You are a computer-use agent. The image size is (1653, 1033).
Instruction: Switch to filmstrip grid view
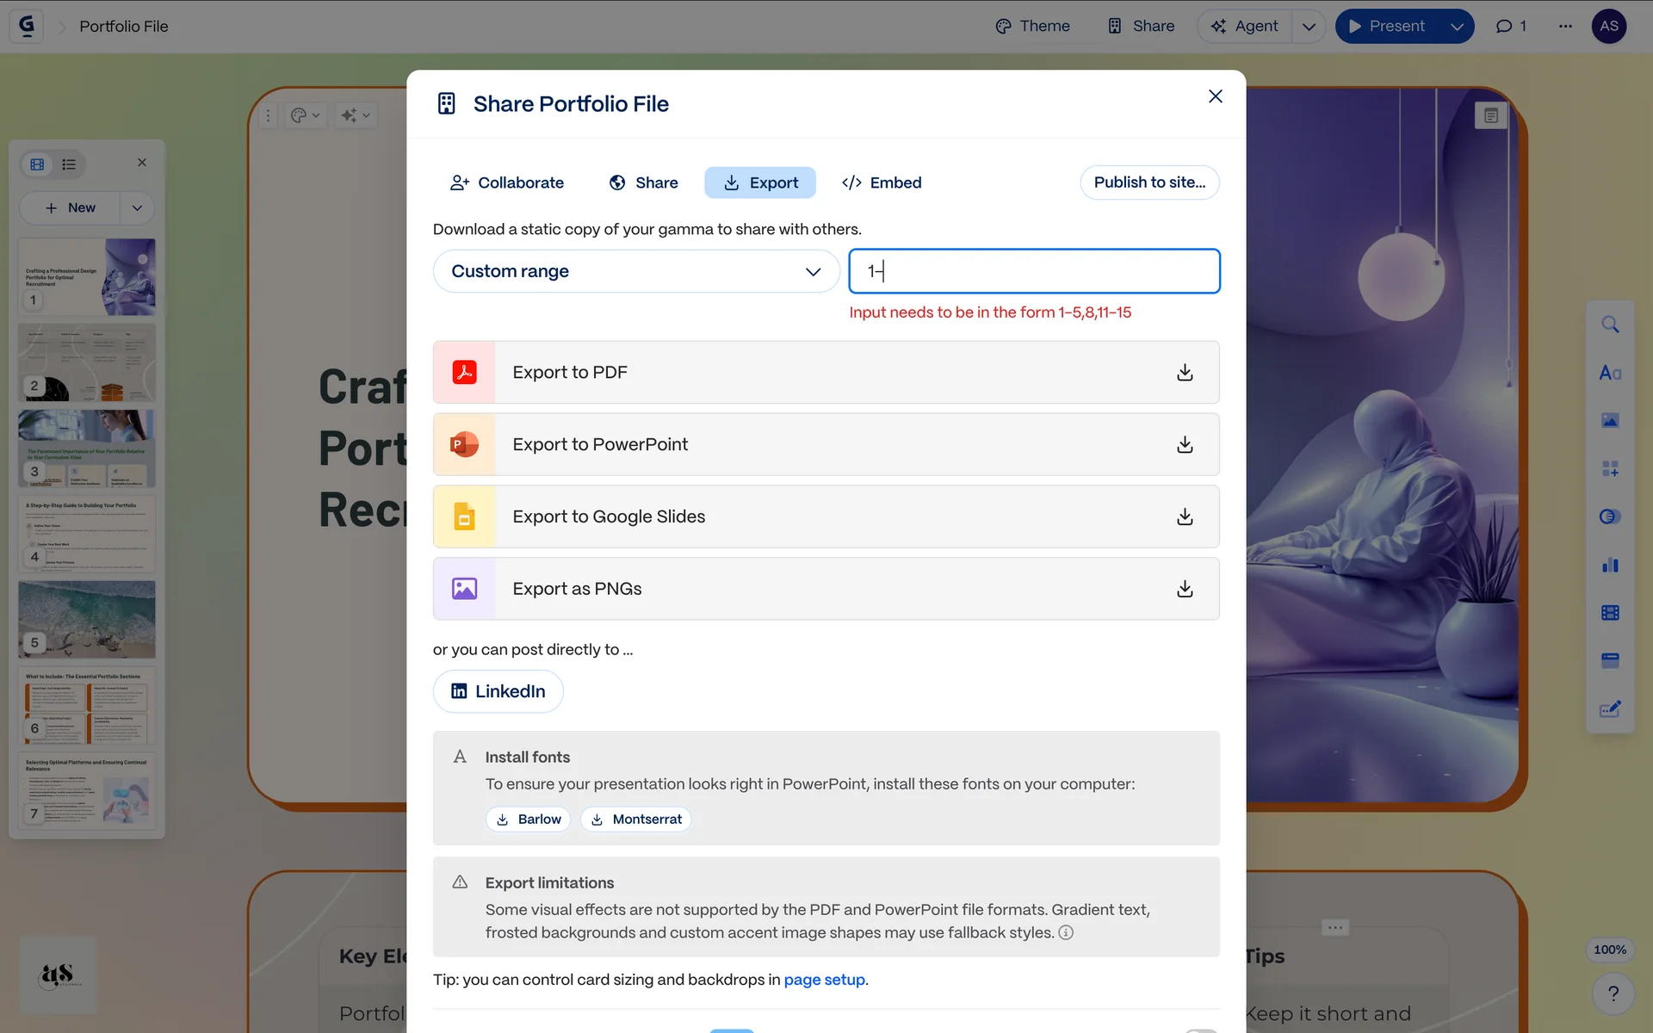(37, 164)
